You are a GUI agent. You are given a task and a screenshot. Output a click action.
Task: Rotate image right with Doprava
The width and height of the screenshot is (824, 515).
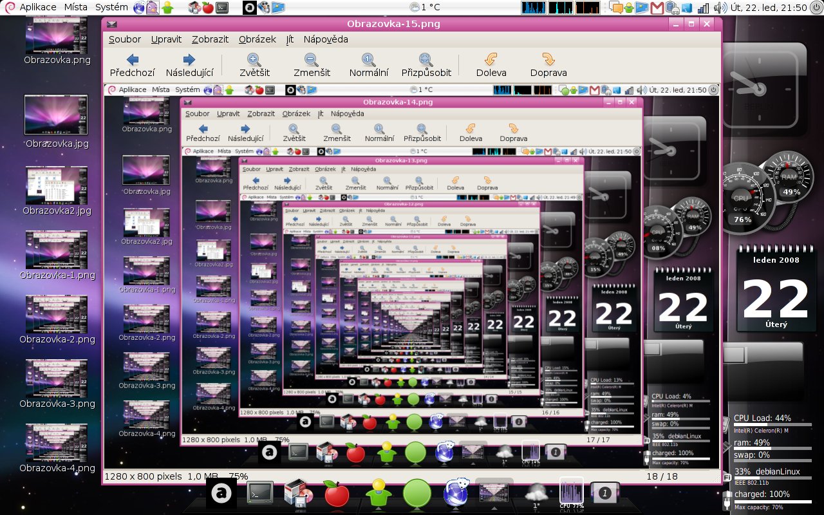(x=548, y=65)
